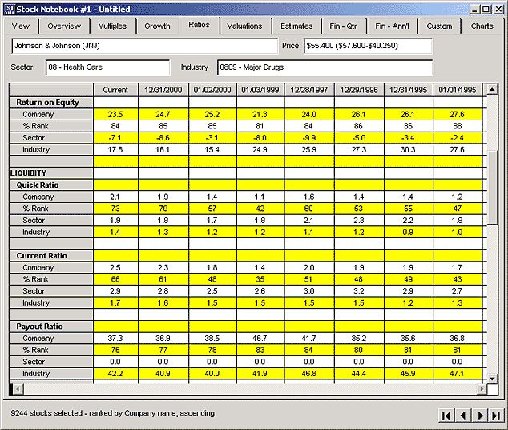Open the Fin - Qtr tab
508x430 pixels.
[x=343, y=26]
